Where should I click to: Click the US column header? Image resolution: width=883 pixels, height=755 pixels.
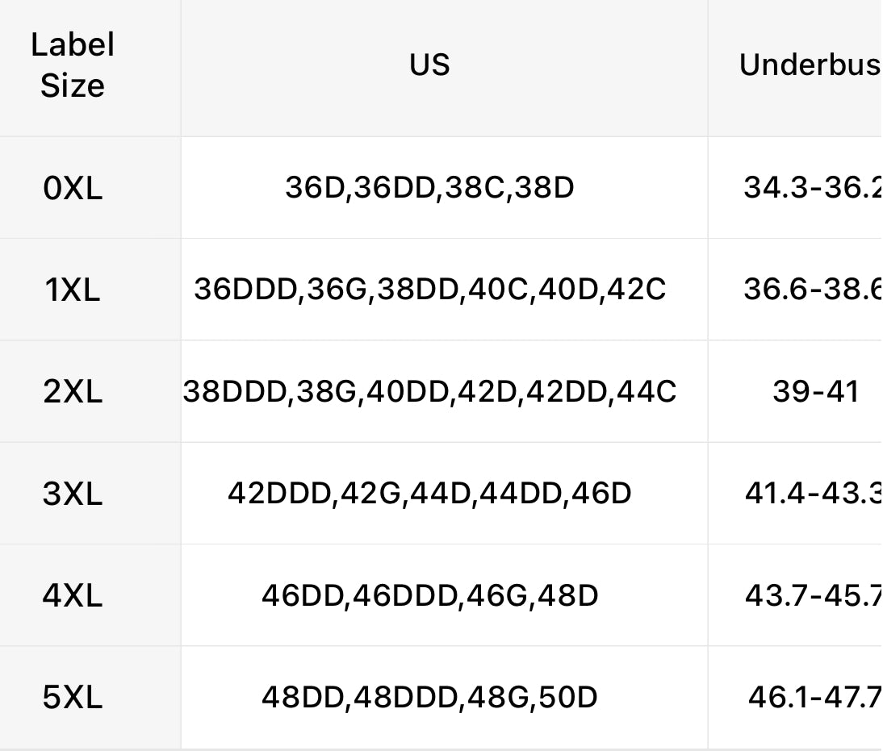[429, 65]
